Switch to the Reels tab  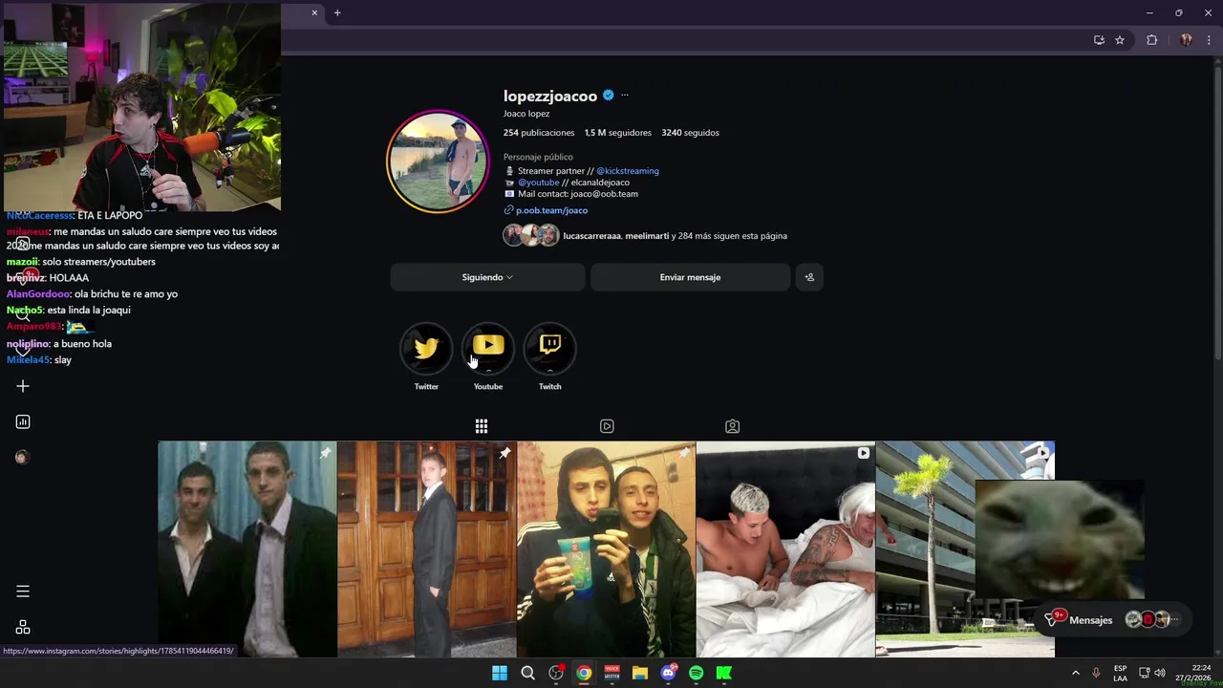607,426
